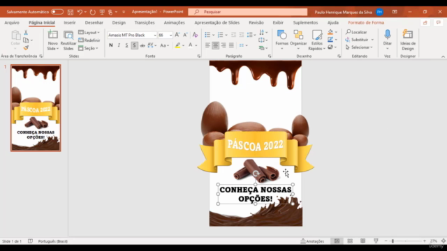The image size is (447, 251).
Task: Open the line spacing icon
Action: 250,35
